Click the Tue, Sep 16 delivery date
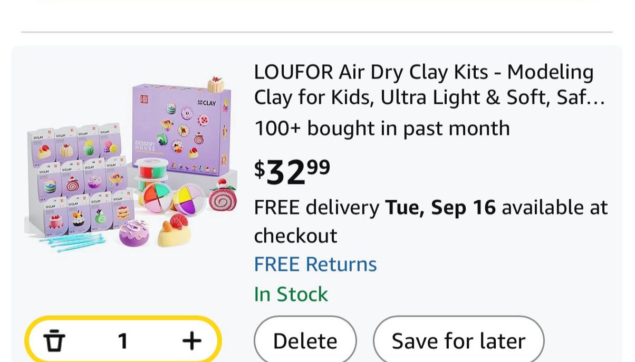 (440, 208)
